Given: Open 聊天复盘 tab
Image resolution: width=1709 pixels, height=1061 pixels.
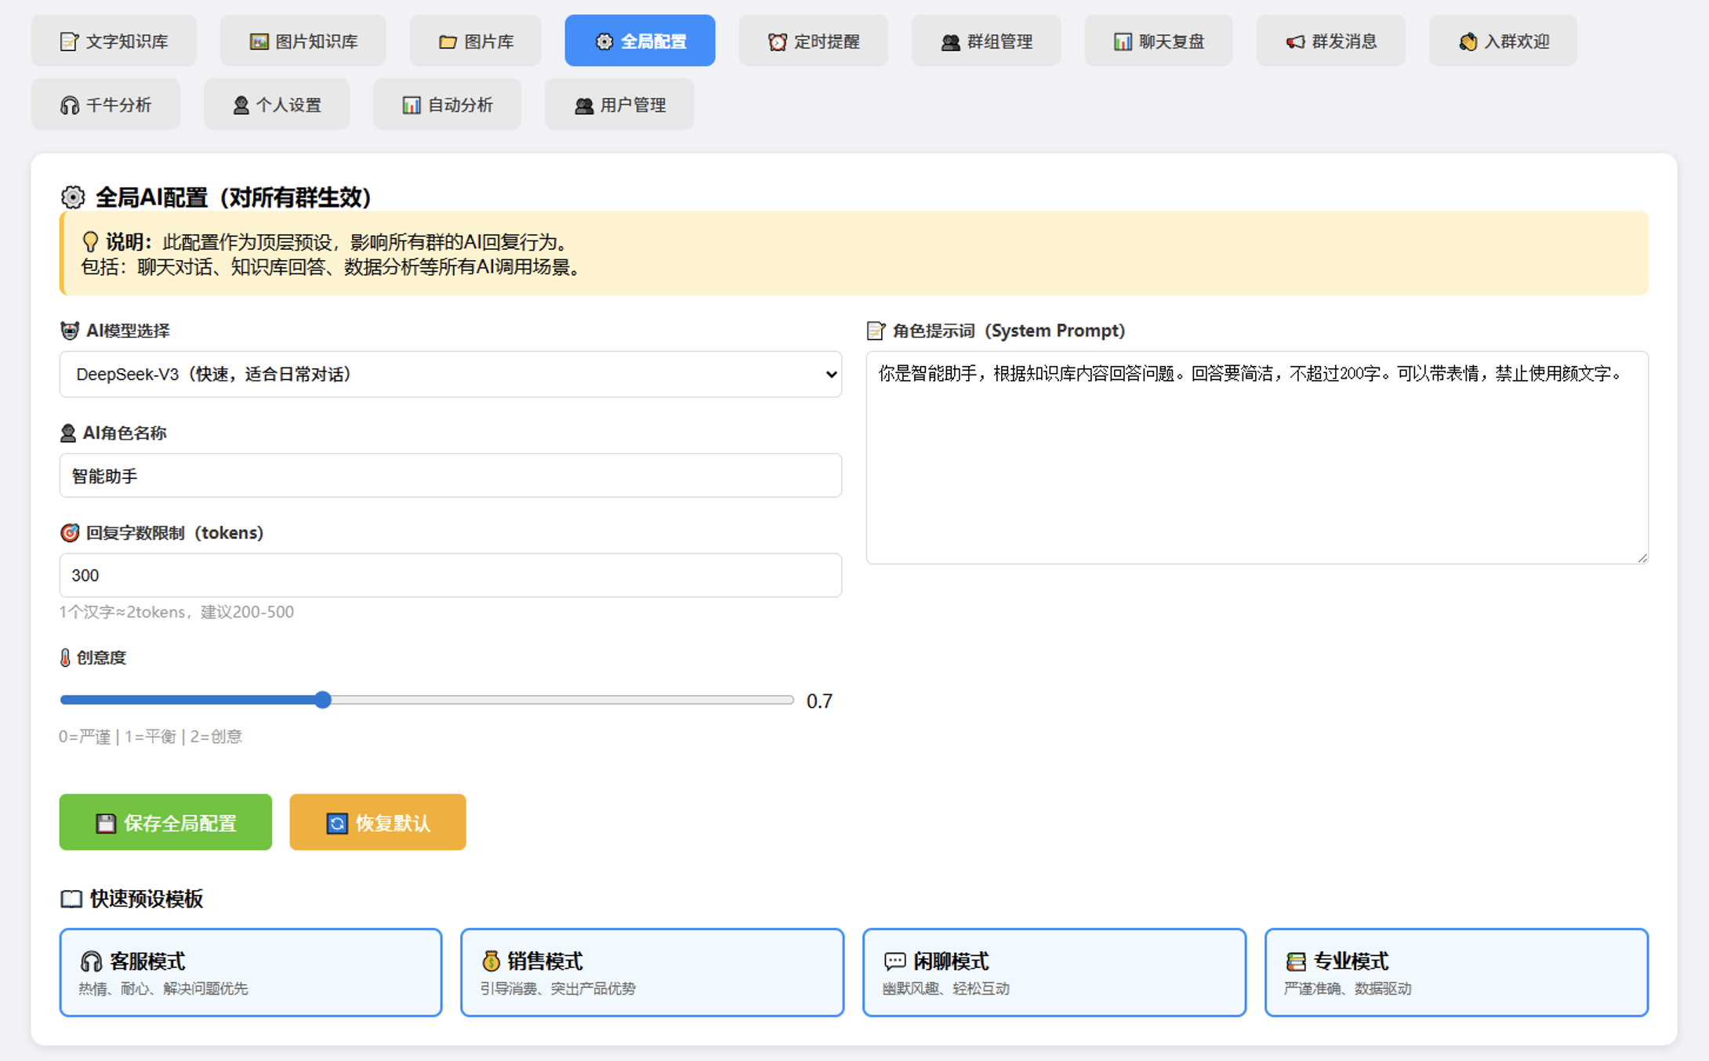Looking at the screenshot, I should point(1159,41).
